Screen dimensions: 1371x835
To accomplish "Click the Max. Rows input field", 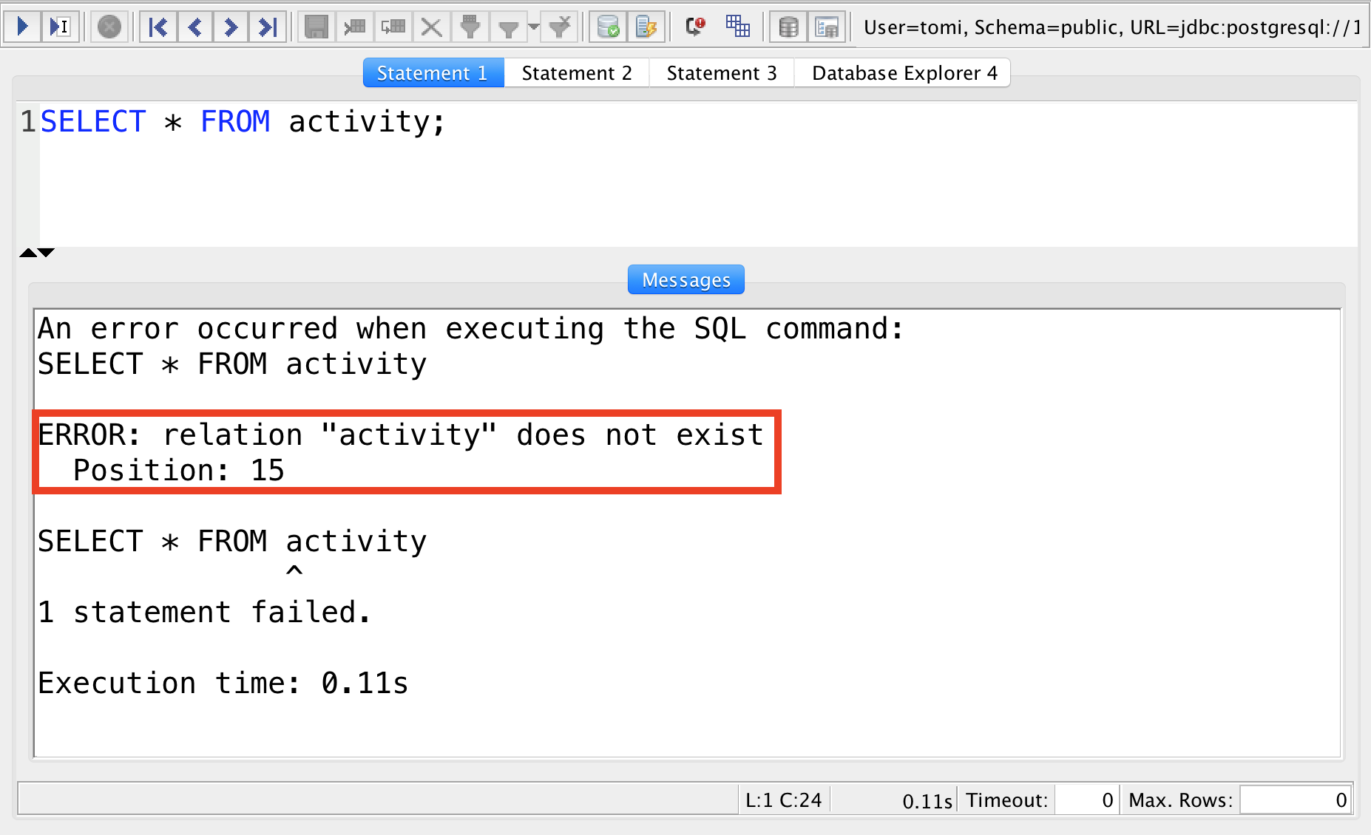I will click(x=1295, y=799).
